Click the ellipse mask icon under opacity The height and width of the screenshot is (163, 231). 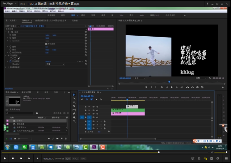click(11, 58)
